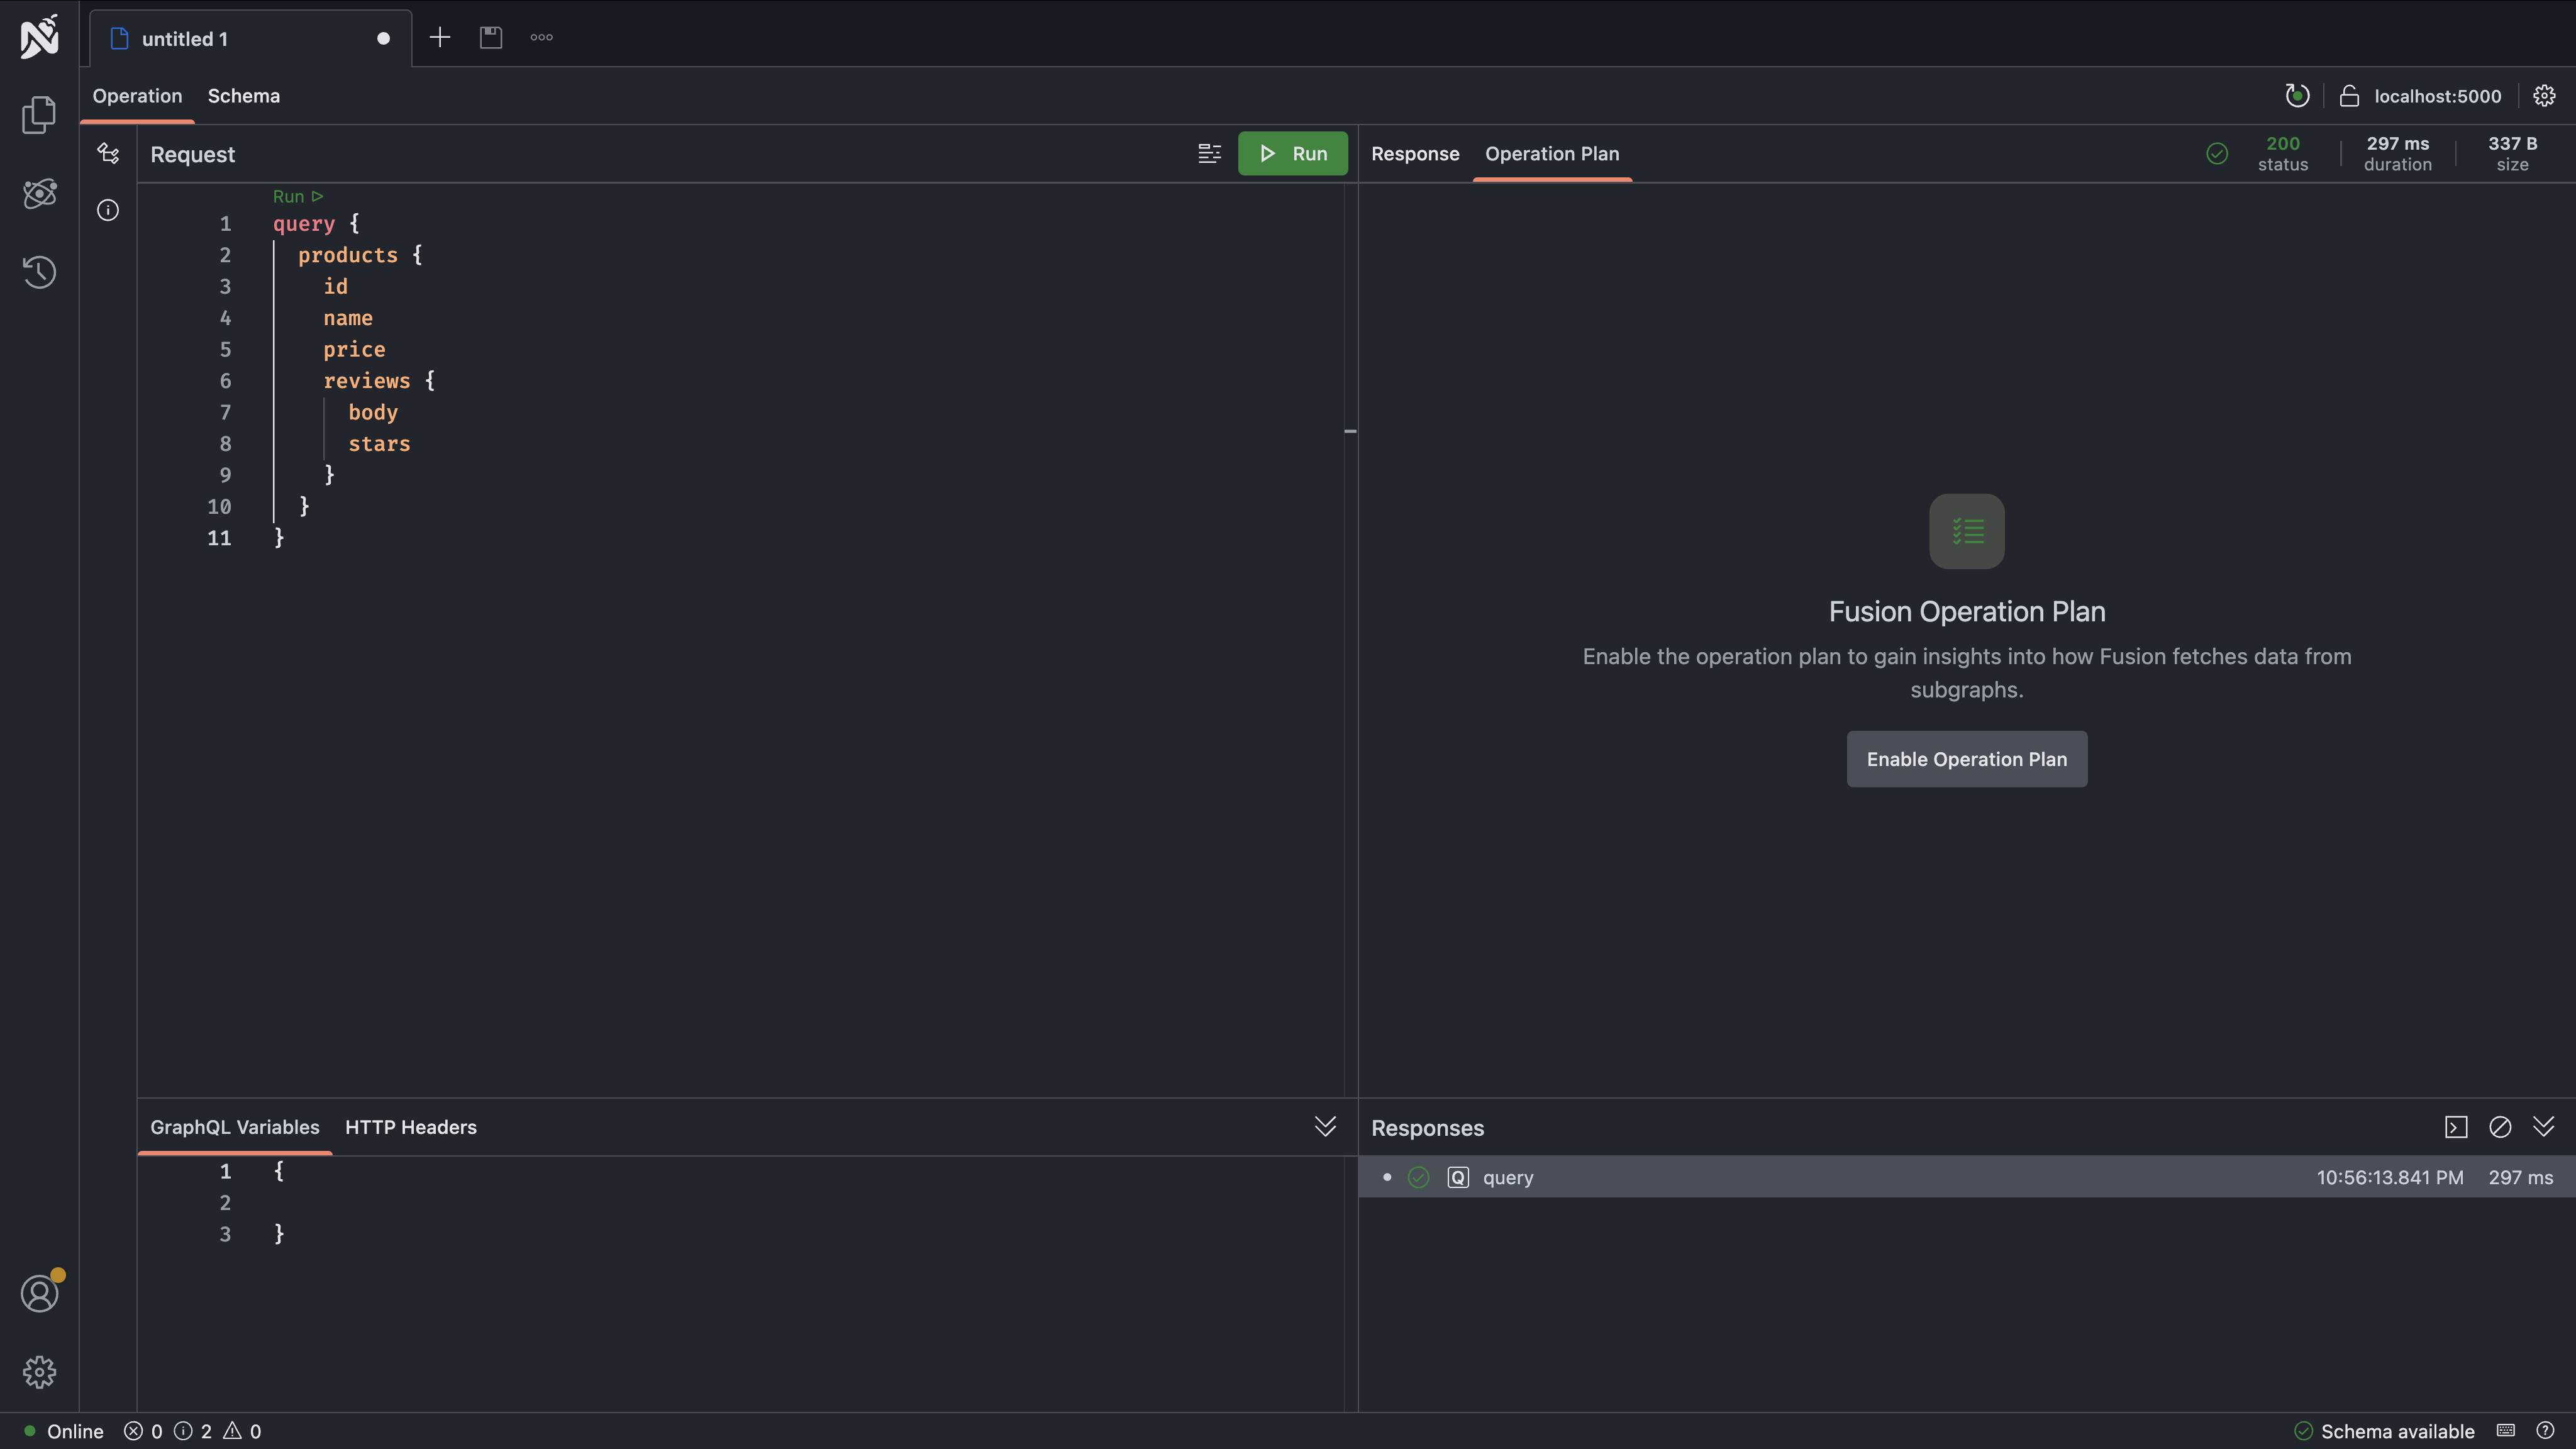Open the user account icon
Screen dimensions: 2576x1449
(x=40, y=1293)
